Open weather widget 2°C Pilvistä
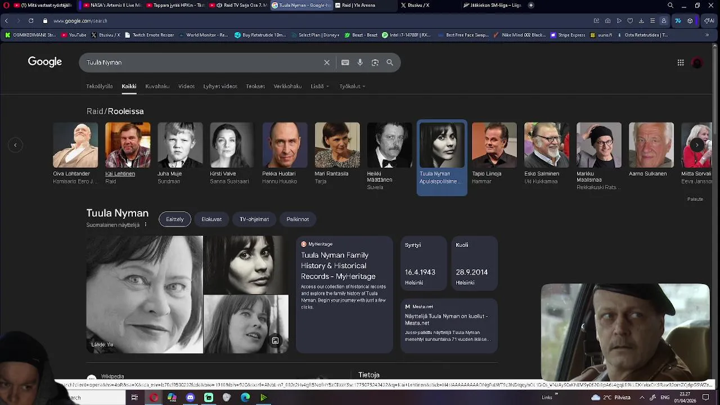The image size is (720, 405). (x=611, y=398)
